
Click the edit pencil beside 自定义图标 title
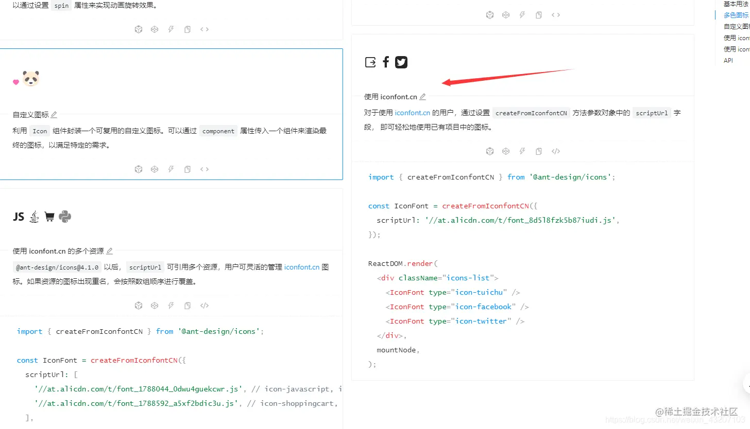[x=54, y=115]
